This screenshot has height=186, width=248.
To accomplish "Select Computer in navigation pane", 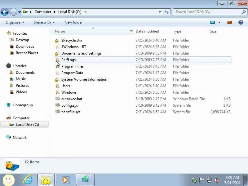I will pos(21,118).
